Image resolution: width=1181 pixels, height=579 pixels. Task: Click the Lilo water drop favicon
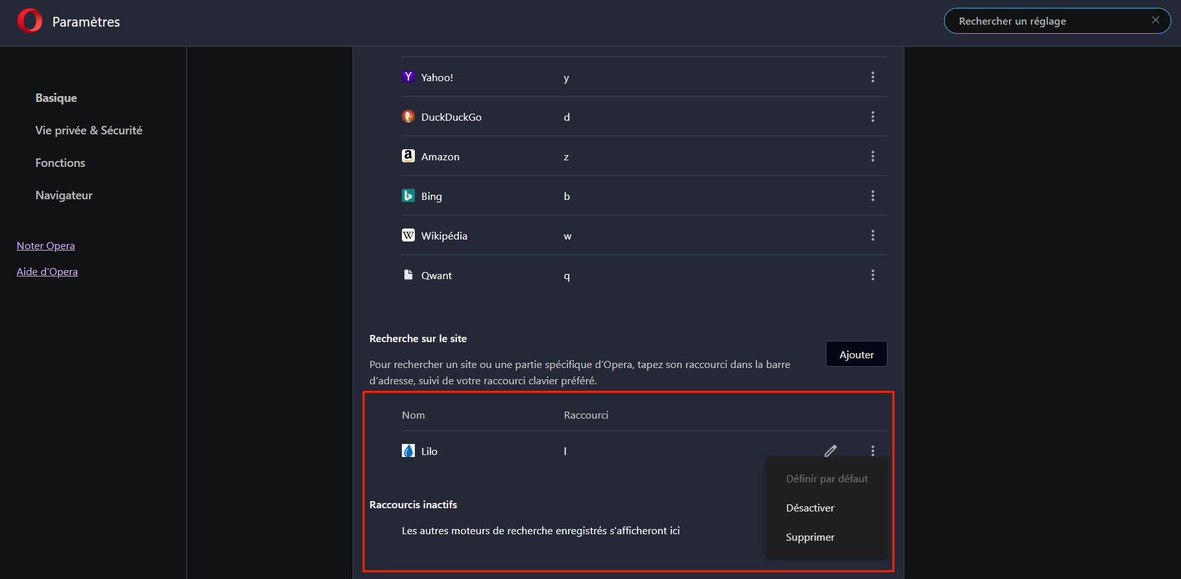tap(408, 450)
